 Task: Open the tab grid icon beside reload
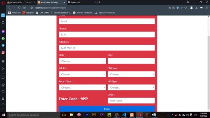(25, 8)
